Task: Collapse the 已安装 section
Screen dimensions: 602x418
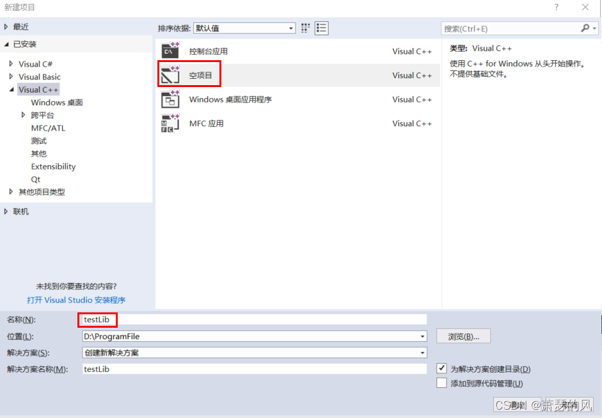Action: [x=6, y=44]
